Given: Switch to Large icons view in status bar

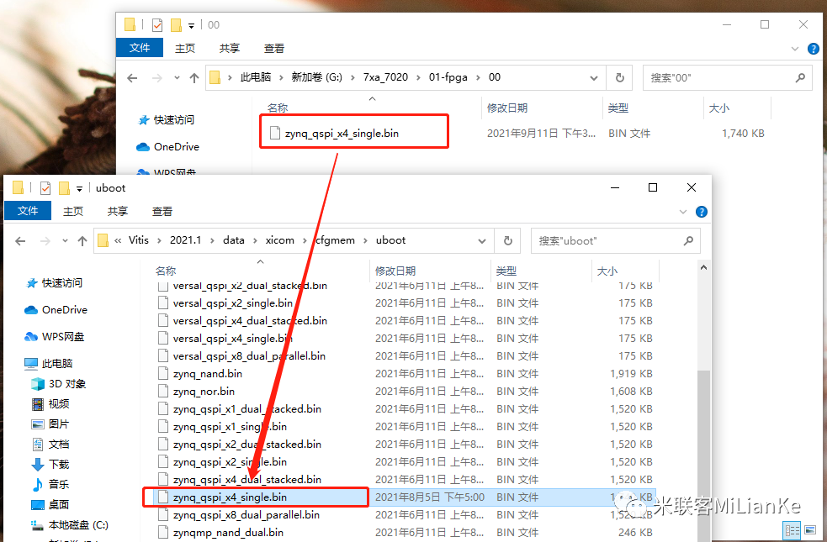Looking at the screenshot, I should 810,530.
